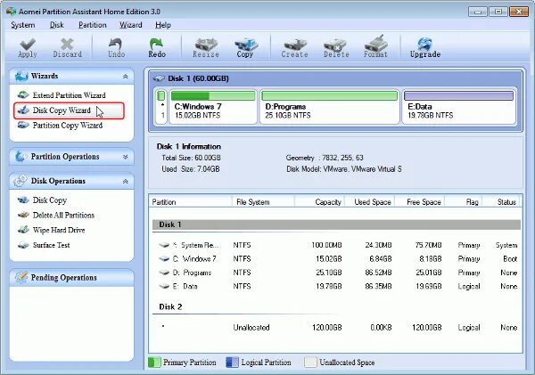
Task: Click the Surface Test icon
Action: (x=23, y=245)
